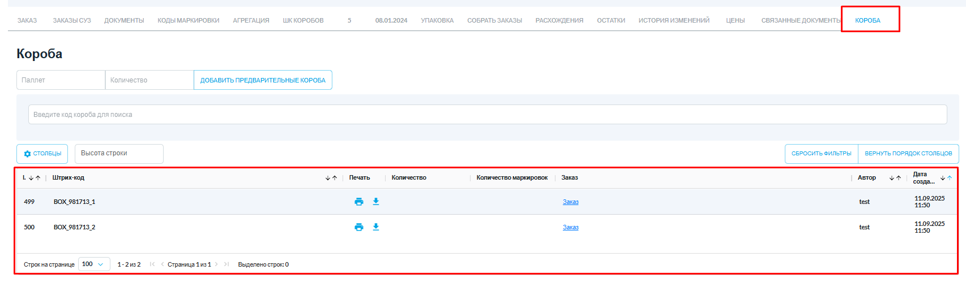Sort Автор column descending with the down arrow
966x296 pixels.
(x=892, y=178)
